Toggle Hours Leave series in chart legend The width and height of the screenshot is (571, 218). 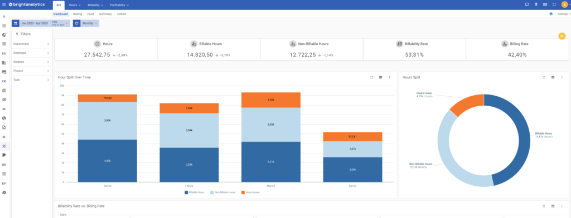coord(250,192)
